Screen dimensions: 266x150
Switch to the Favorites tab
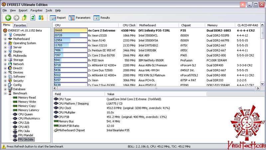pos(20,25)
